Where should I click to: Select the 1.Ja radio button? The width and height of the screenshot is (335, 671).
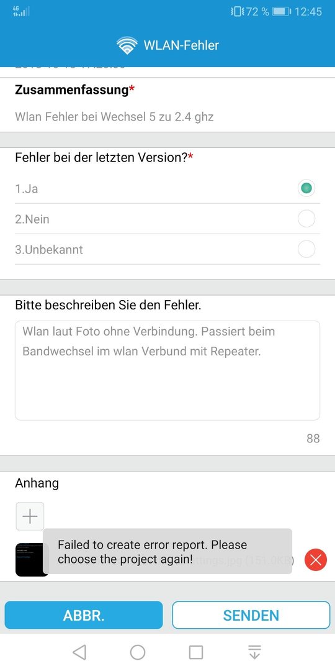[306, 188]
